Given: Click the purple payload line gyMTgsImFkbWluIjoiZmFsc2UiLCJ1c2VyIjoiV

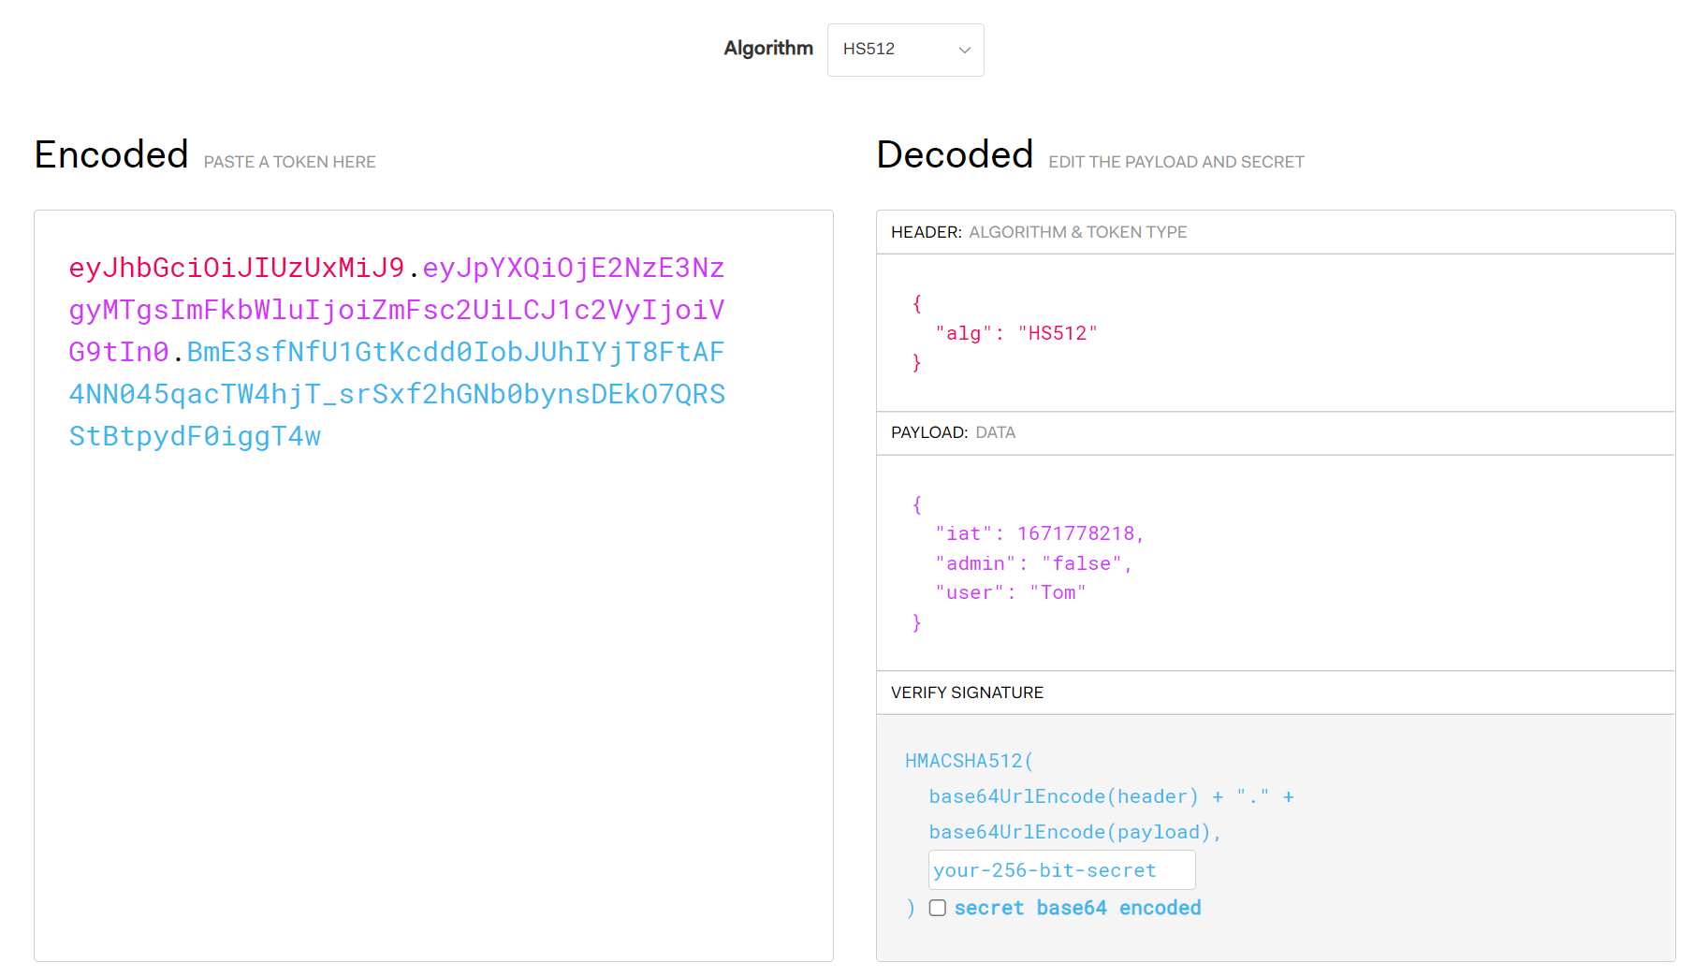Looking at the screenshot, I should tap(397, 310).
